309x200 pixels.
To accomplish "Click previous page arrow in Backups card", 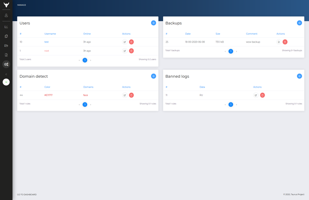I will pyautogui.click(x=225, y=51).
